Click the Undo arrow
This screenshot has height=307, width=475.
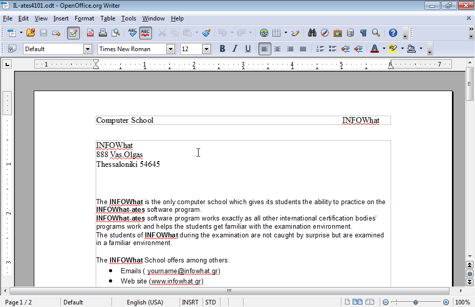pos(223,33)
